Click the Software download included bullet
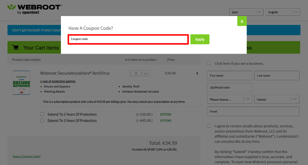The image size is (308, 165). tap(140, 92)
